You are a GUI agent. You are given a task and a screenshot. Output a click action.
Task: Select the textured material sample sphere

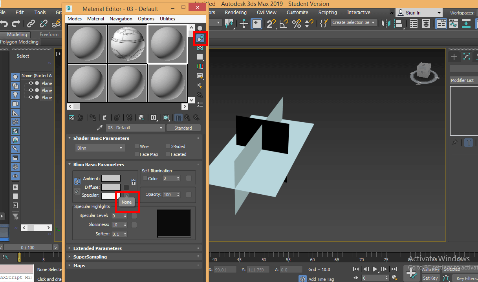point(127,44)
